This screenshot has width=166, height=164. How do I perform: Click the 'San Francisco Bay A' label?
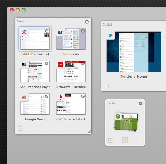coord(35,87)
